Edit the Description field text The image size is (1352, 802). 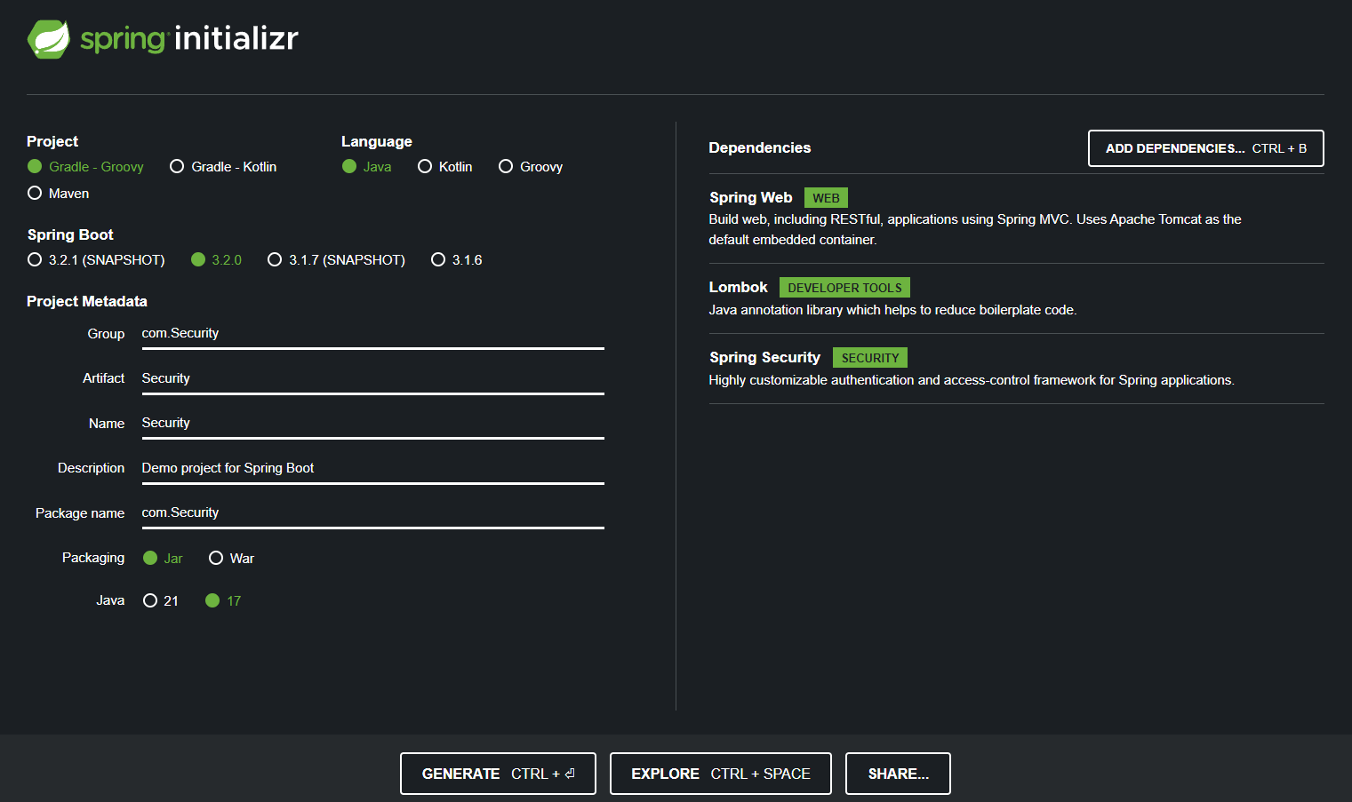[372, 469]
